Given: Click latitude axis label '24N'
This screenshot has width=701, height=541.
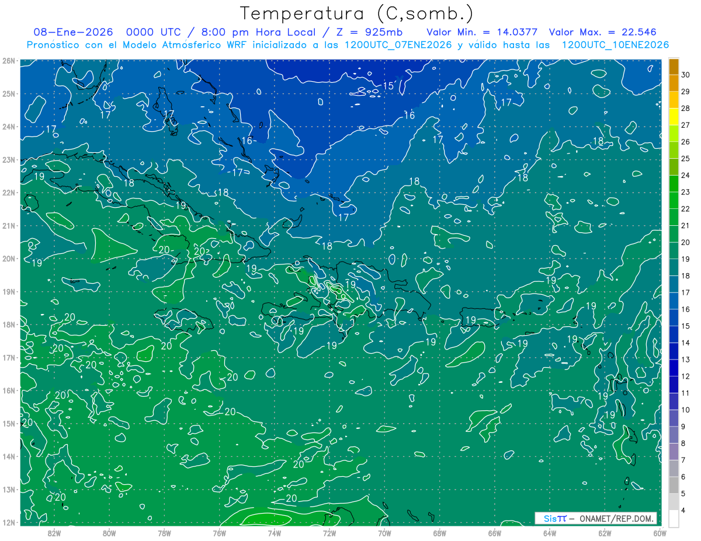Looking at the screenshot, I should pyautogui.click(x=8, y=127).
